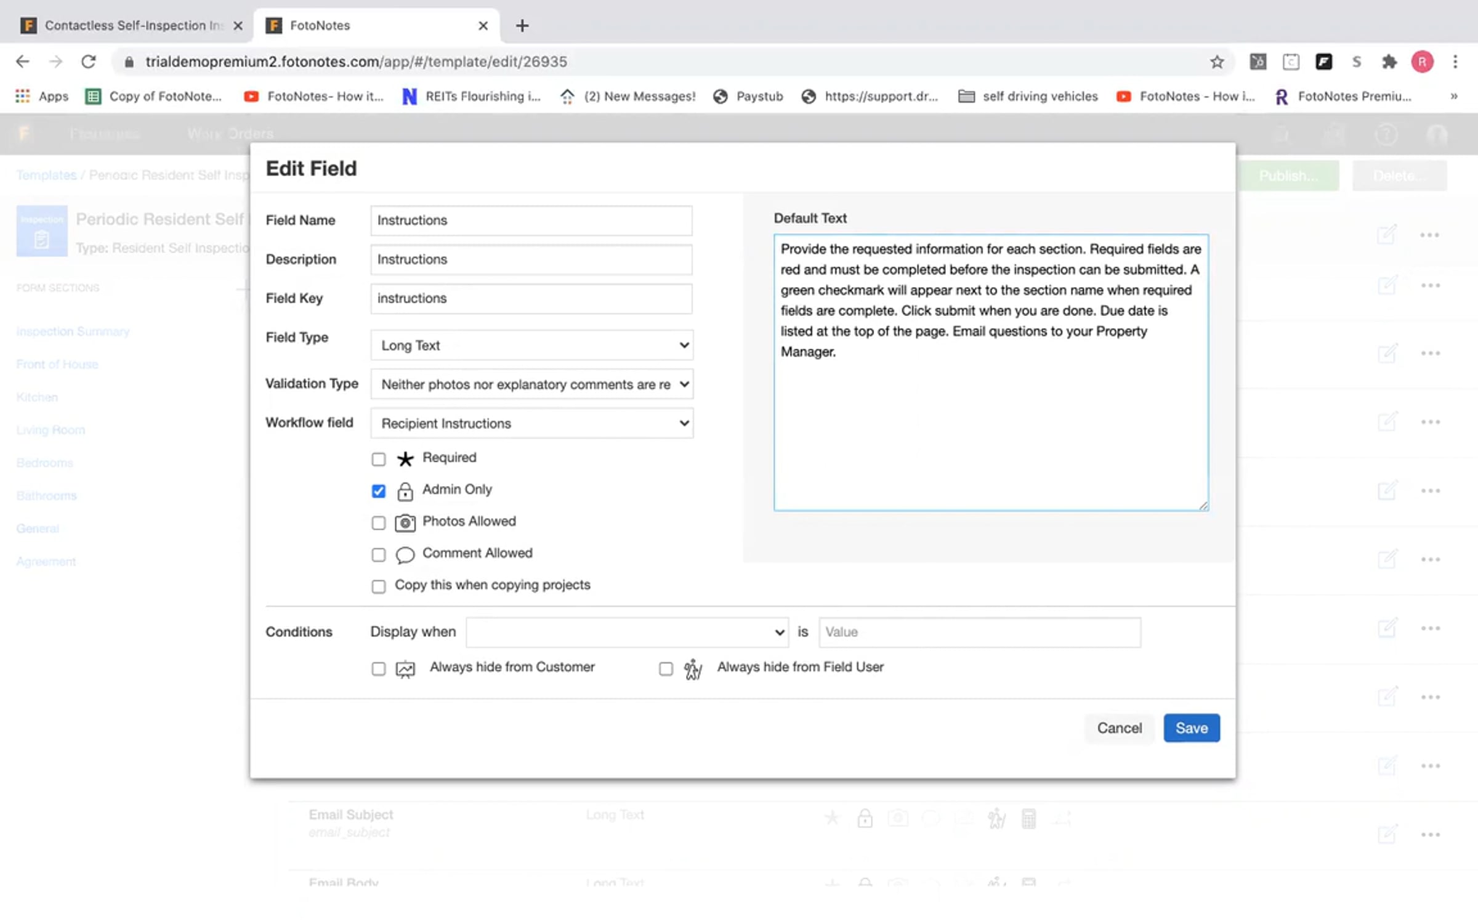Uncheck the Admin Only checkbox
Viewport: 1478px width, 924px height.
click(379, 491)
